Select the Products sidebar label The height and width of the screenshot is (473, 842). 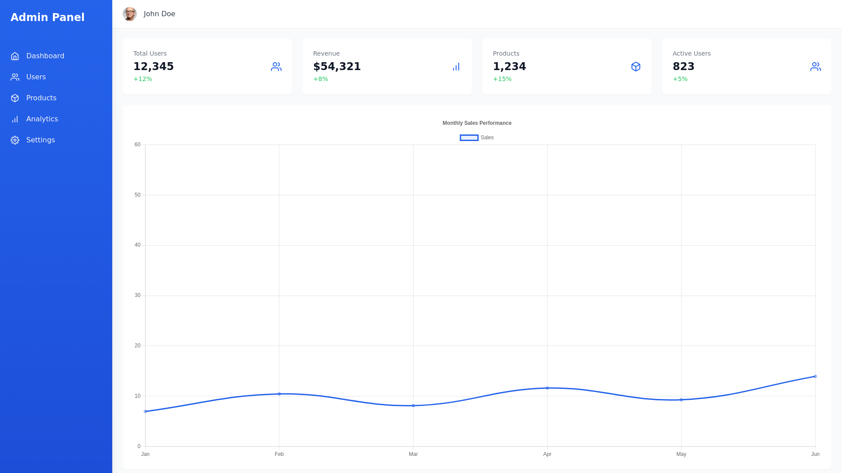(41, 98)
